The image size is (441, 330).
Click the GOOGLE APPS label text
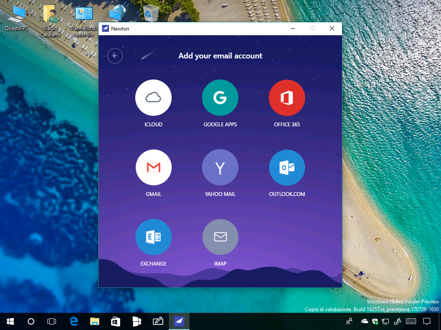(220, 124)
